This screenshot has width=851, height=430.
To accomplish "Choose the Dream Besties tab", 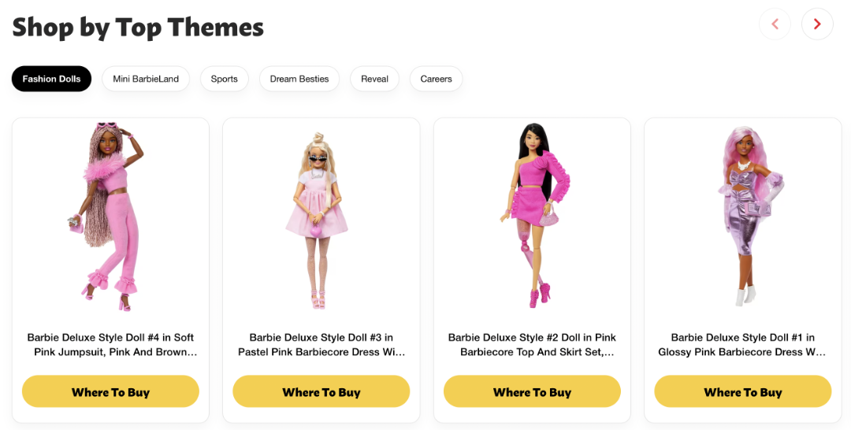I will [x=299, y=79].
